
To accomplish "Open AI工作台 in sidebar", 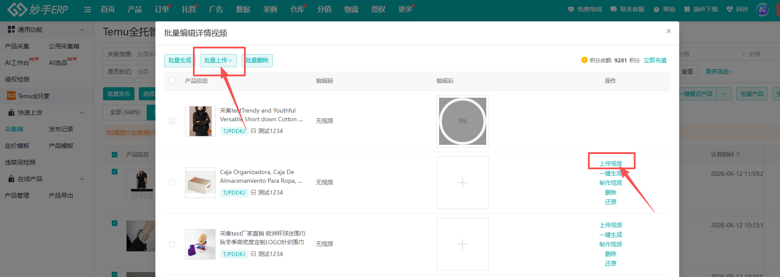I will click(17, 63).
